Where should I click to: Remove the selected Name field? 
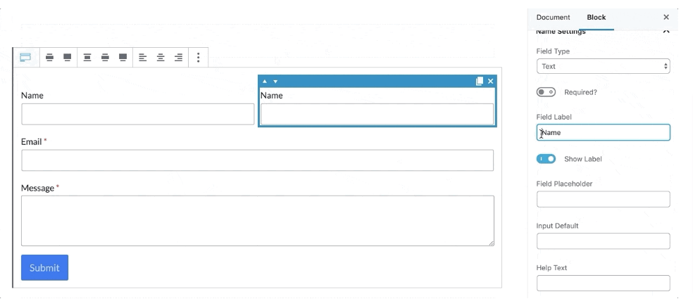pyautogui.click(x=491, y=81)
